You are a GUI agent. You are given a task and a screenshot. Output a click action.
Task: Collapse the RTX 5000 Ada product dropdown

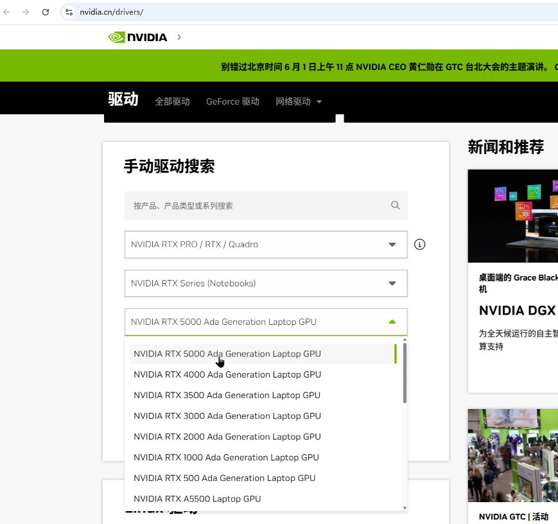click(266, 322)
